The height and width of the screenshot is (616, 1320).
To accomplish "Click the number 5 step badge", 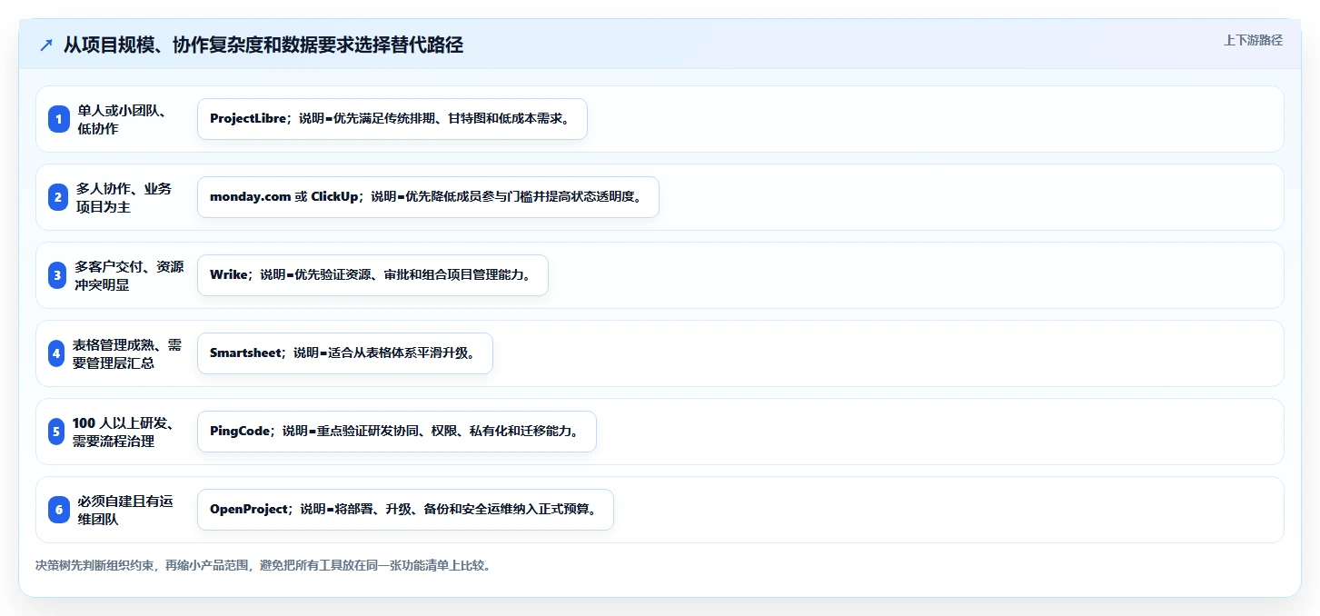I will [x=56, y=432].
